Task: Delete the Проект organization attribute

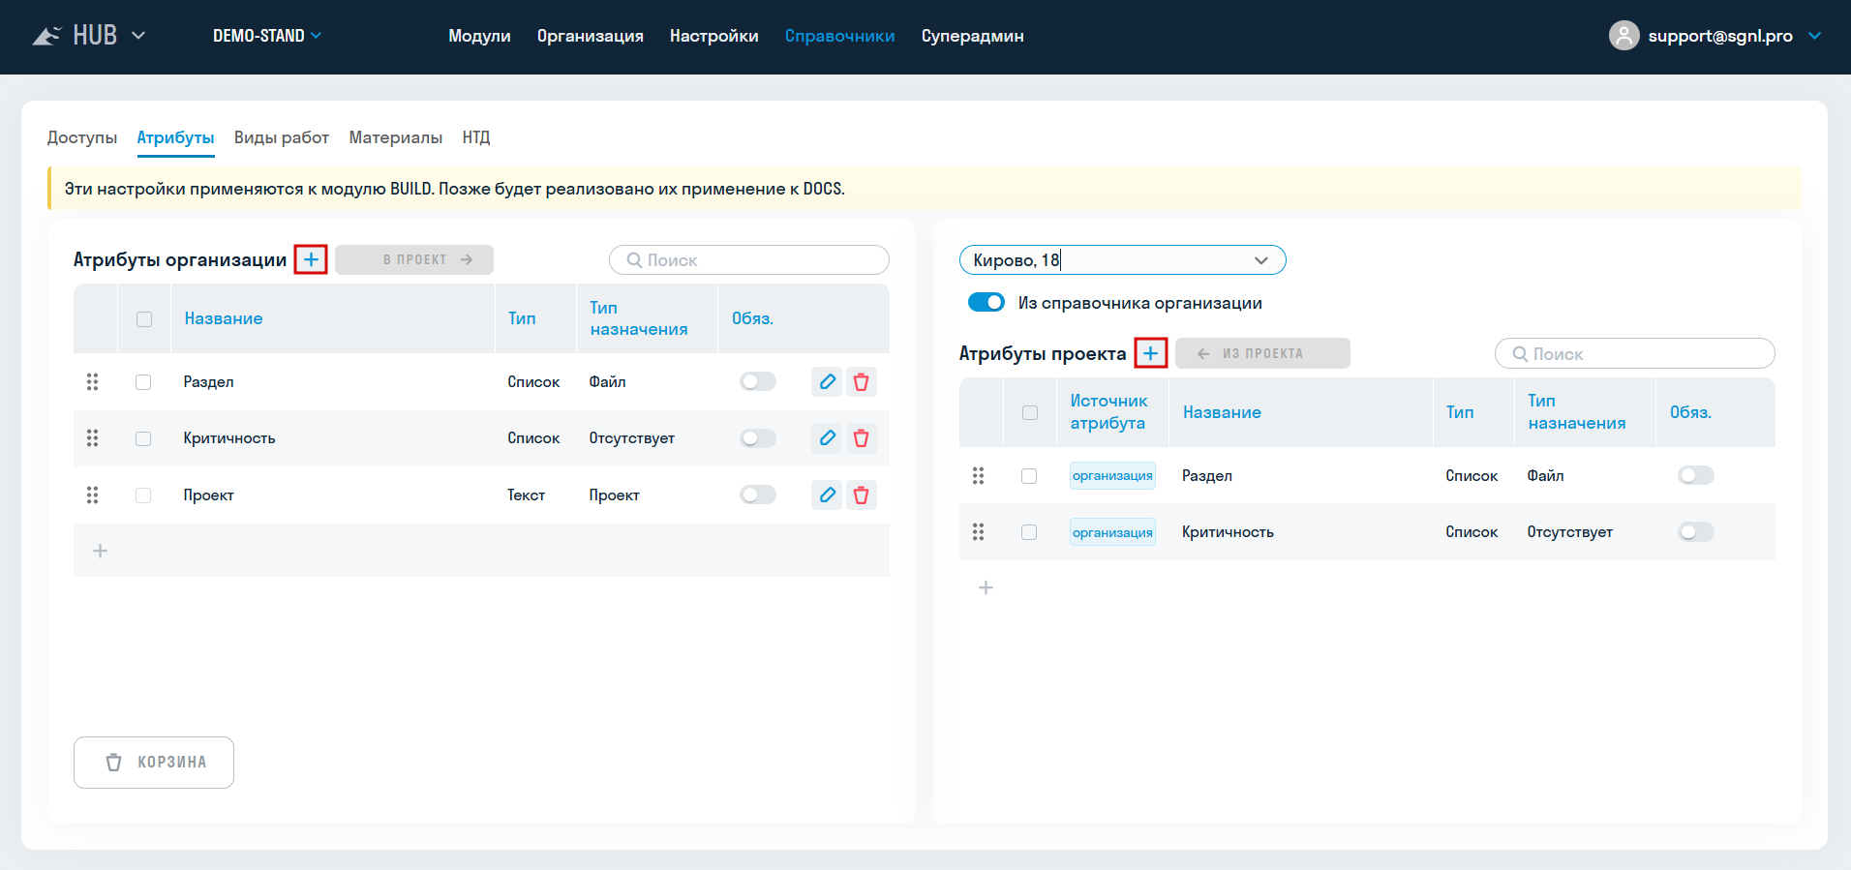Action: pos(861,495)
